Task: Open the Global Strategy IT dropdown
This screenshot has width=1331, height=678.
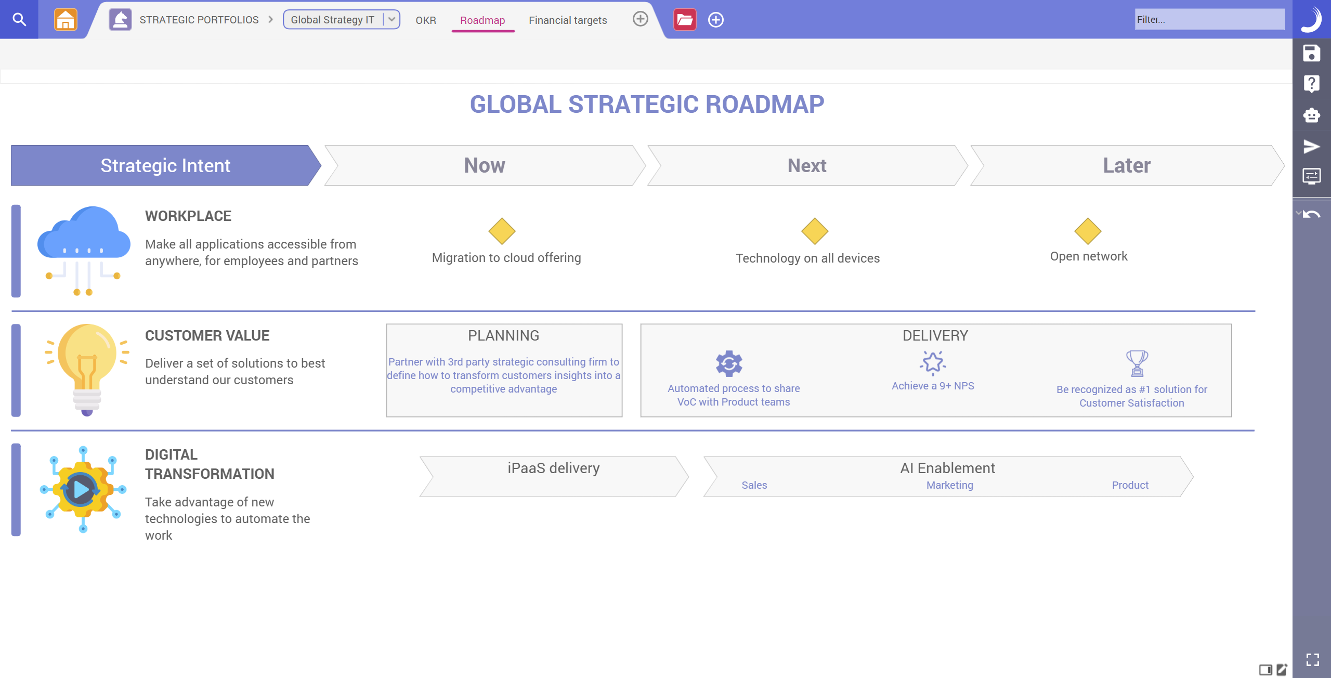Action: (392, 19)
